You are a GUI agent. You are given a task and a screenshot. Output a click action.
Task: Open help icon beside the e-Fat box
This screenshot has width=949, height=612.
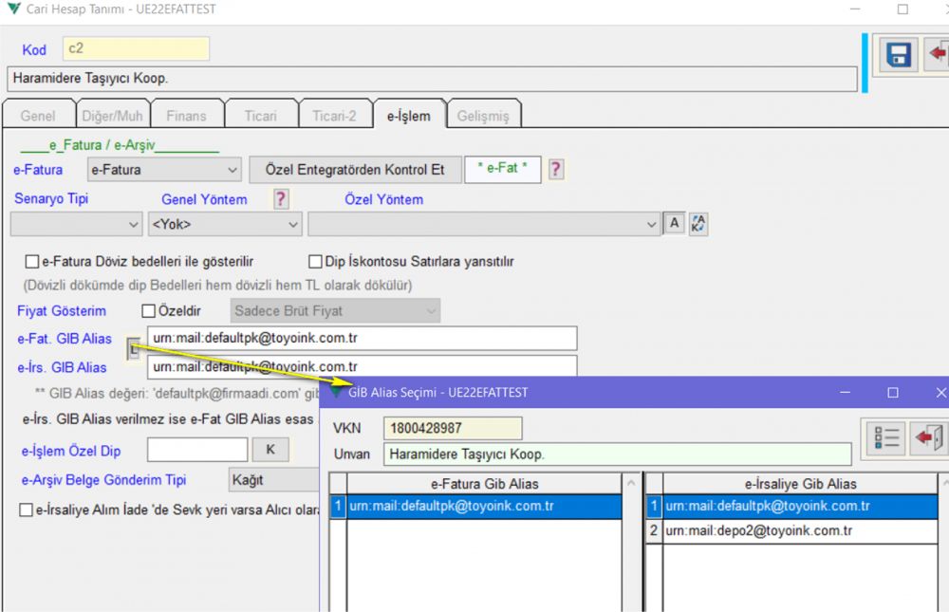point(556,170)
